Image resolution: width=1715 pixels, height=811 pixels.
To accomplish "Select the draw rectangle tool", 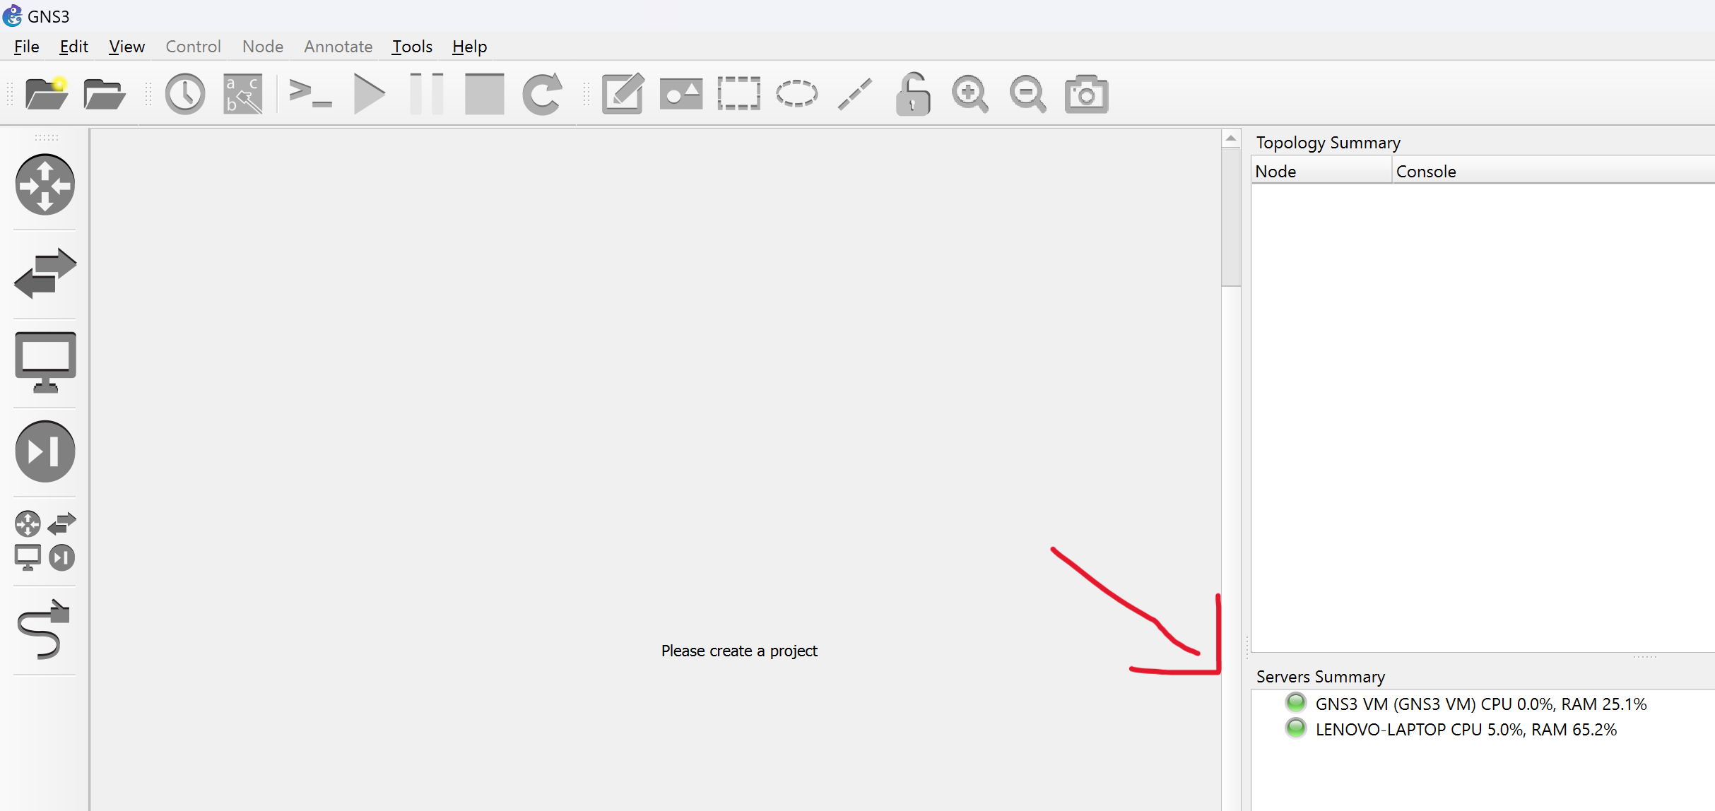I will click(x=738, y=93).
